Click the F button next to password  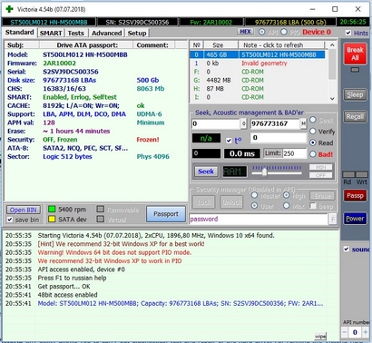333,219
